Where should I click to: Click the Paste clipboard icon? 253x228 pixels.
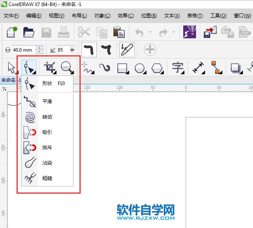tap(119, 32)
